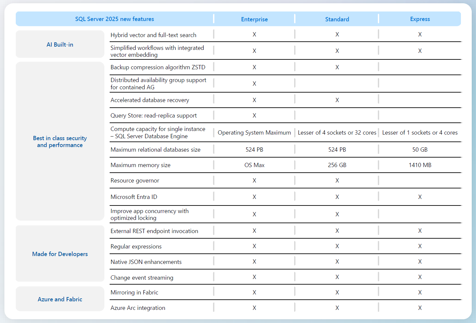Viewport: 476px width, 323px height.
Task: Click the 50 GB Express database size cell
Action: [420, 150]
